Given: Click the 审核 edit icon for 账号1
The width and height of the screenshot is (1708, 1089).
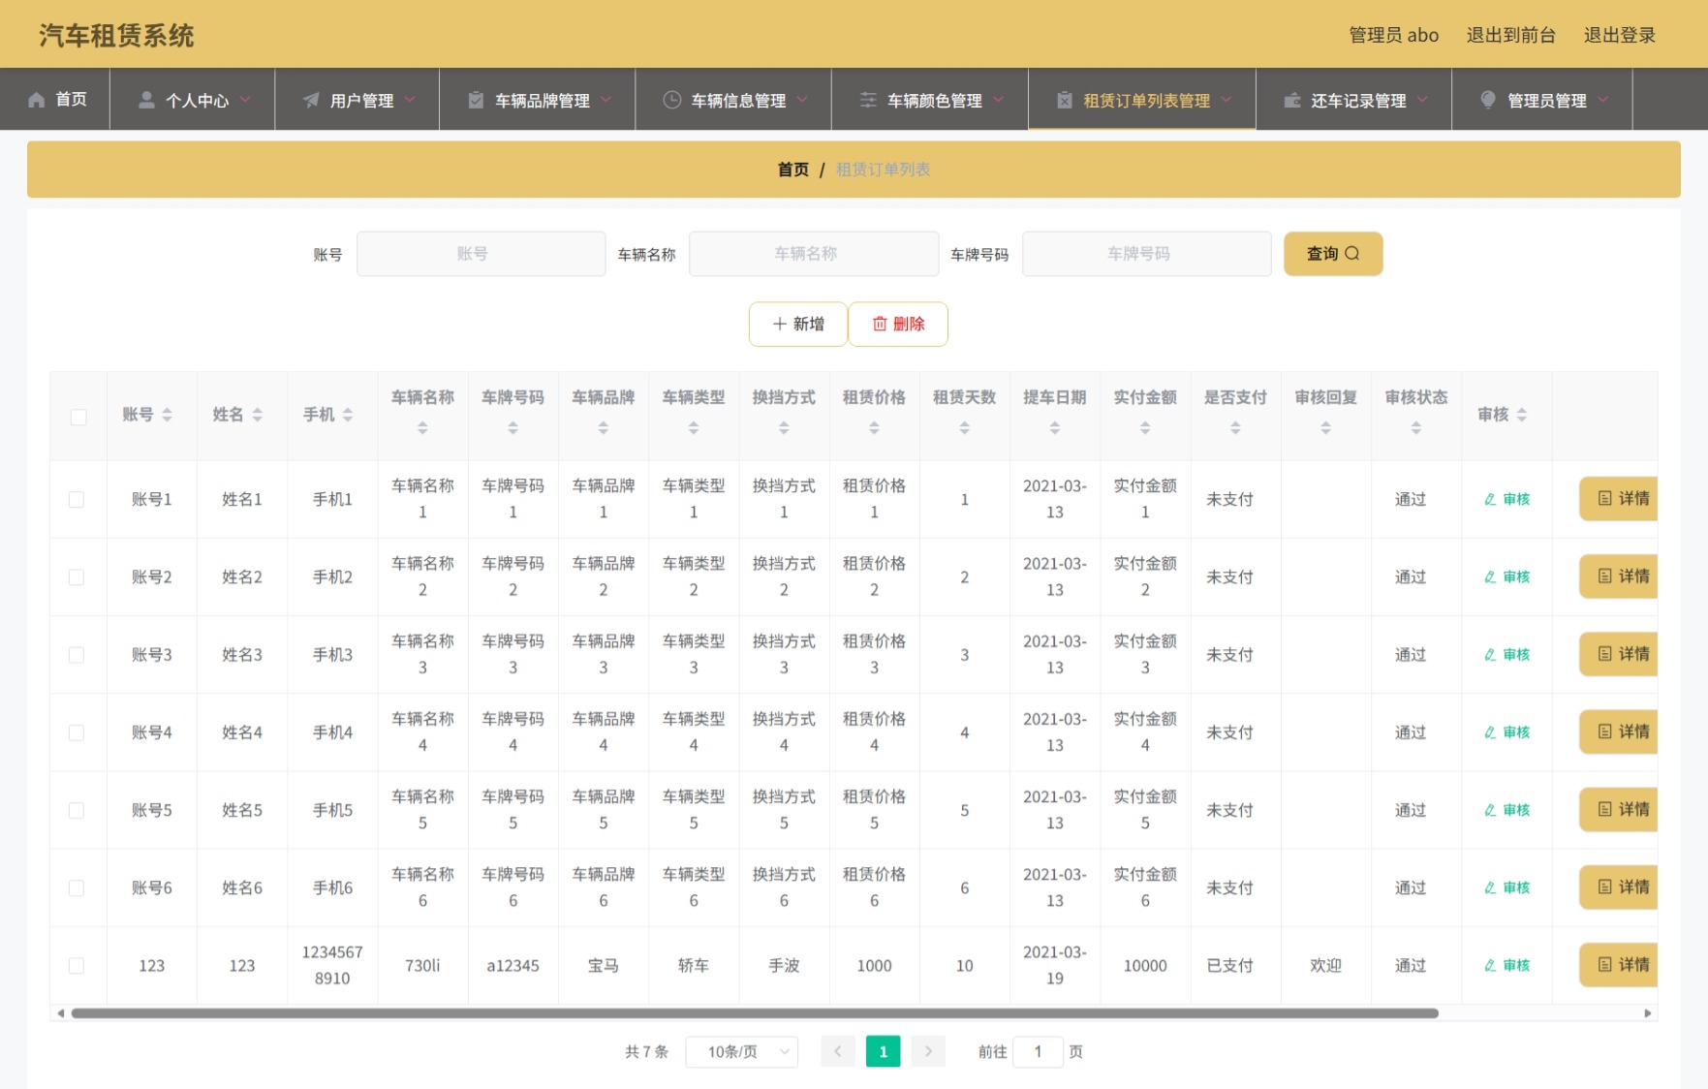Looking at the screenshot, I should point(1490,499).
